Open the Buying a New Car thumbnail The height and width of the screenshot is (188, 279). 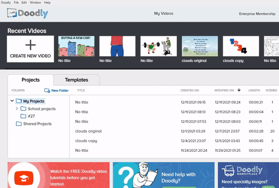[76, 46]
